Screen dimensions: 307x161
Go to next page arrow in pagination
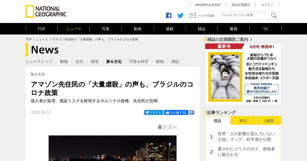[174, 127]
